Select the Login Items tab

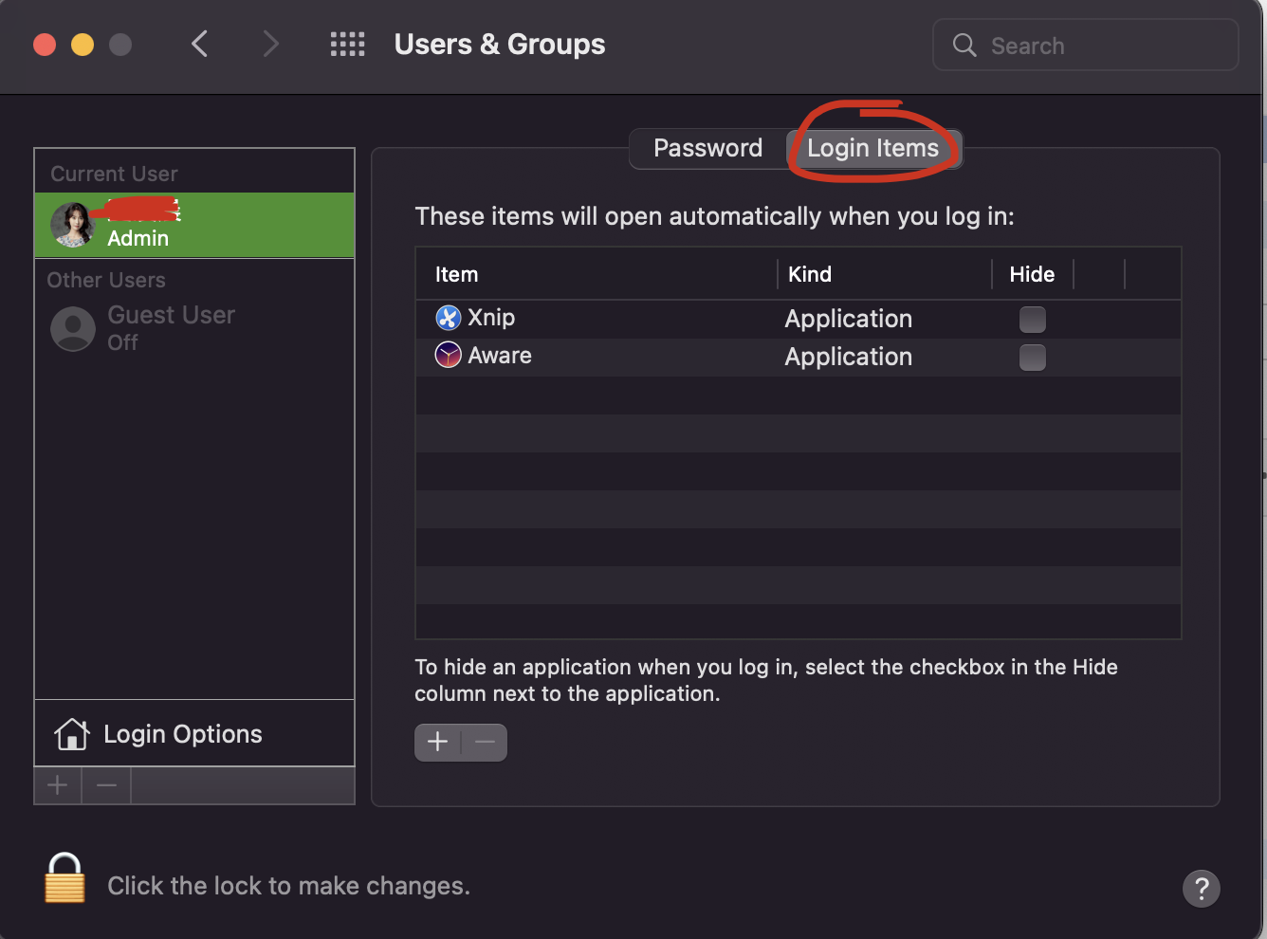point(873,148)
